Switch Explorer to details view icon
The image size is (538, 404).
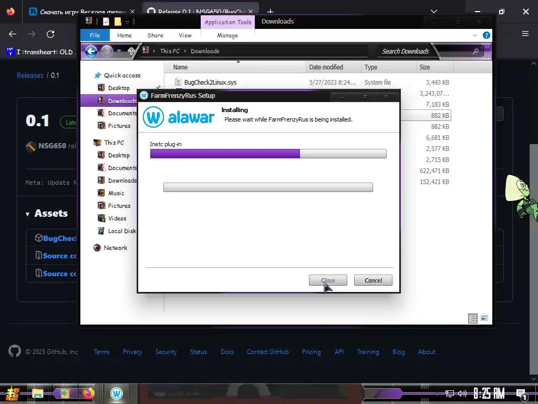[x=473, y=318]
